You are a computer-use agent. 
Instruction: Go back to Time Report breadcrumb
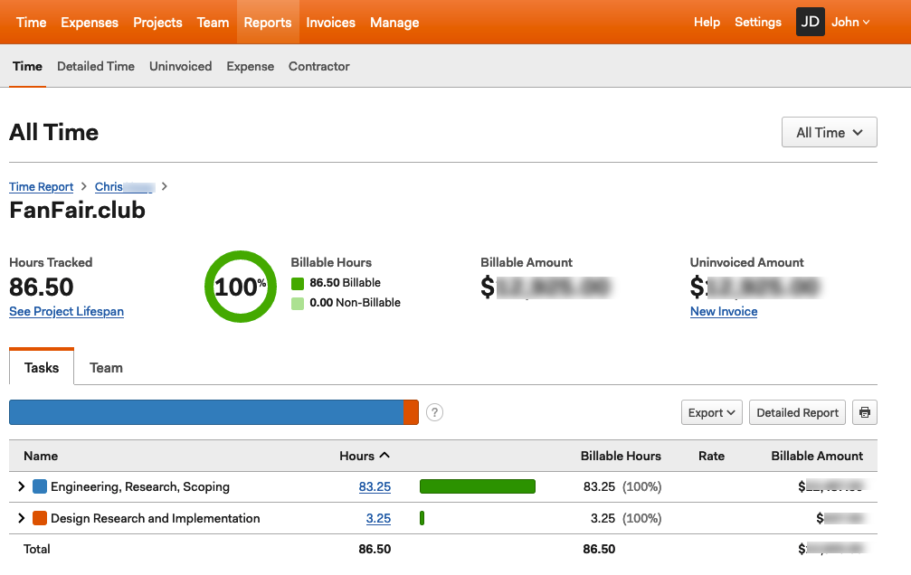click(41, 186)
